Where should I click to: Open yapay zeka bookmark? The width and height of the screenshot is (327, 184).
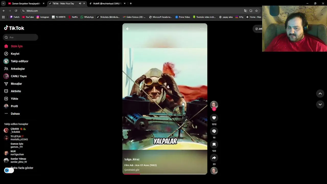[226, 17]
